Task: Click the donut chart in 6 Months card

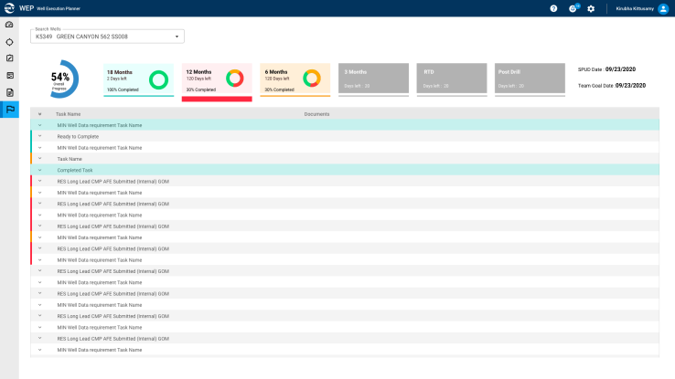Action: [312, 79]
